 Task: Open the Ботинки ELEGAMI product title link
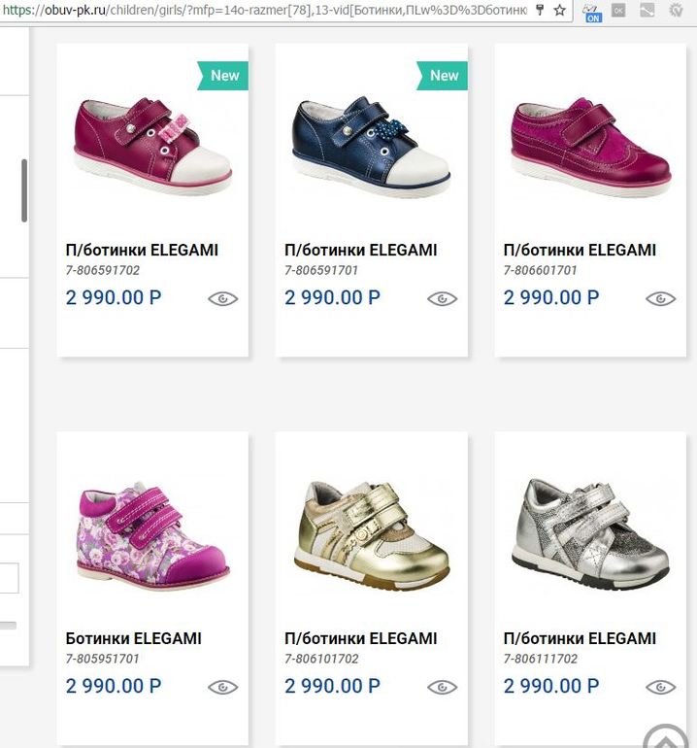[x=134, y=638]
